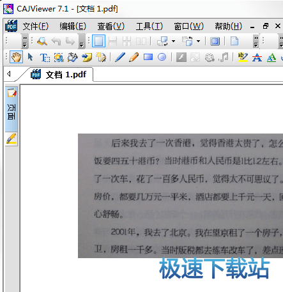Open the 编辑(E) menu
Image resolution: width=283 pixels, height=292 pixels.
pyautogui.click(x=73, y=26)
